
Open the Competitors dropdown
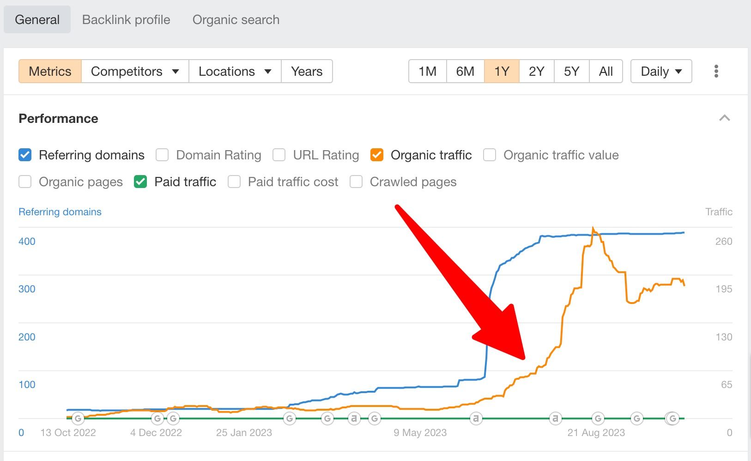[x=135, y=71]
